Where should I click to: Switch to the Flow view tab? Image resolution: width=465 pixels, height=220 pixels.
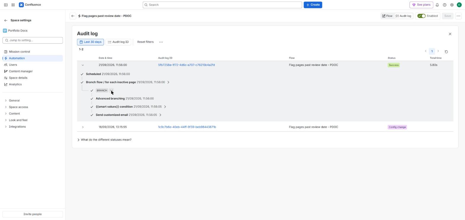387,16
